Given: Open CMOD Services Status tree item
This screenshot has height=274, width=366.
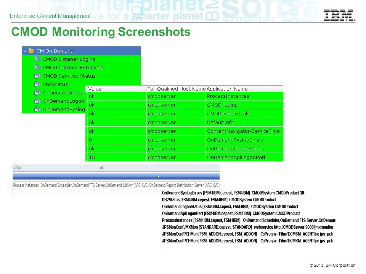Looking at the screenshot, I should (69, 76).
